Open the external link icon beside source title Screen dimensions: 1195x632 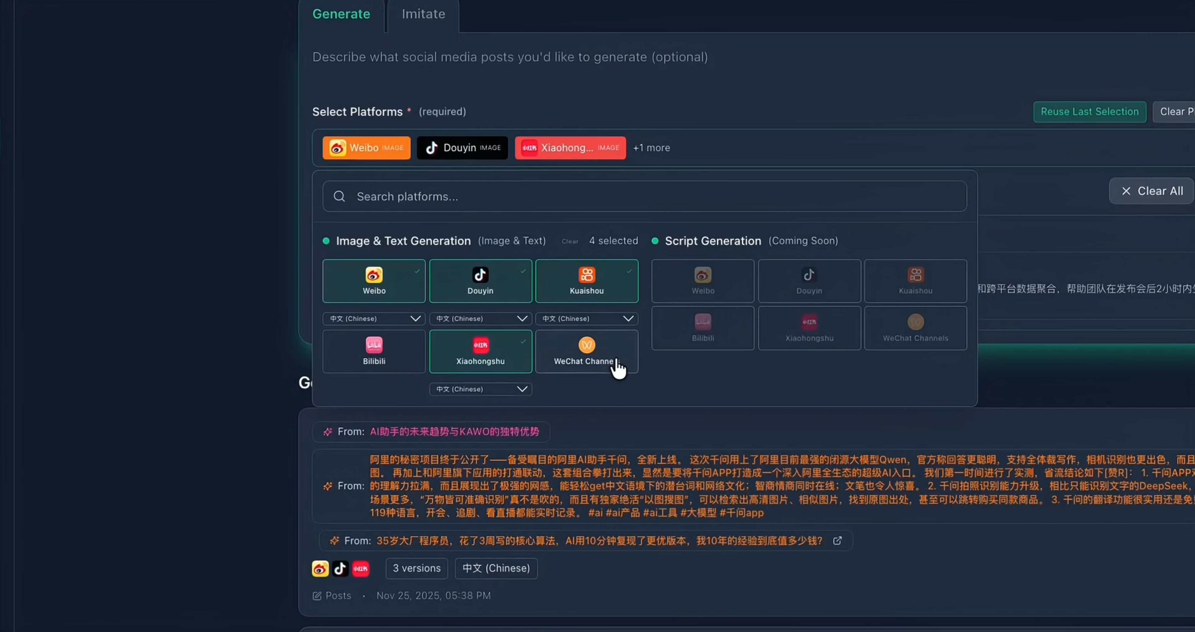(x=837, y=541)
